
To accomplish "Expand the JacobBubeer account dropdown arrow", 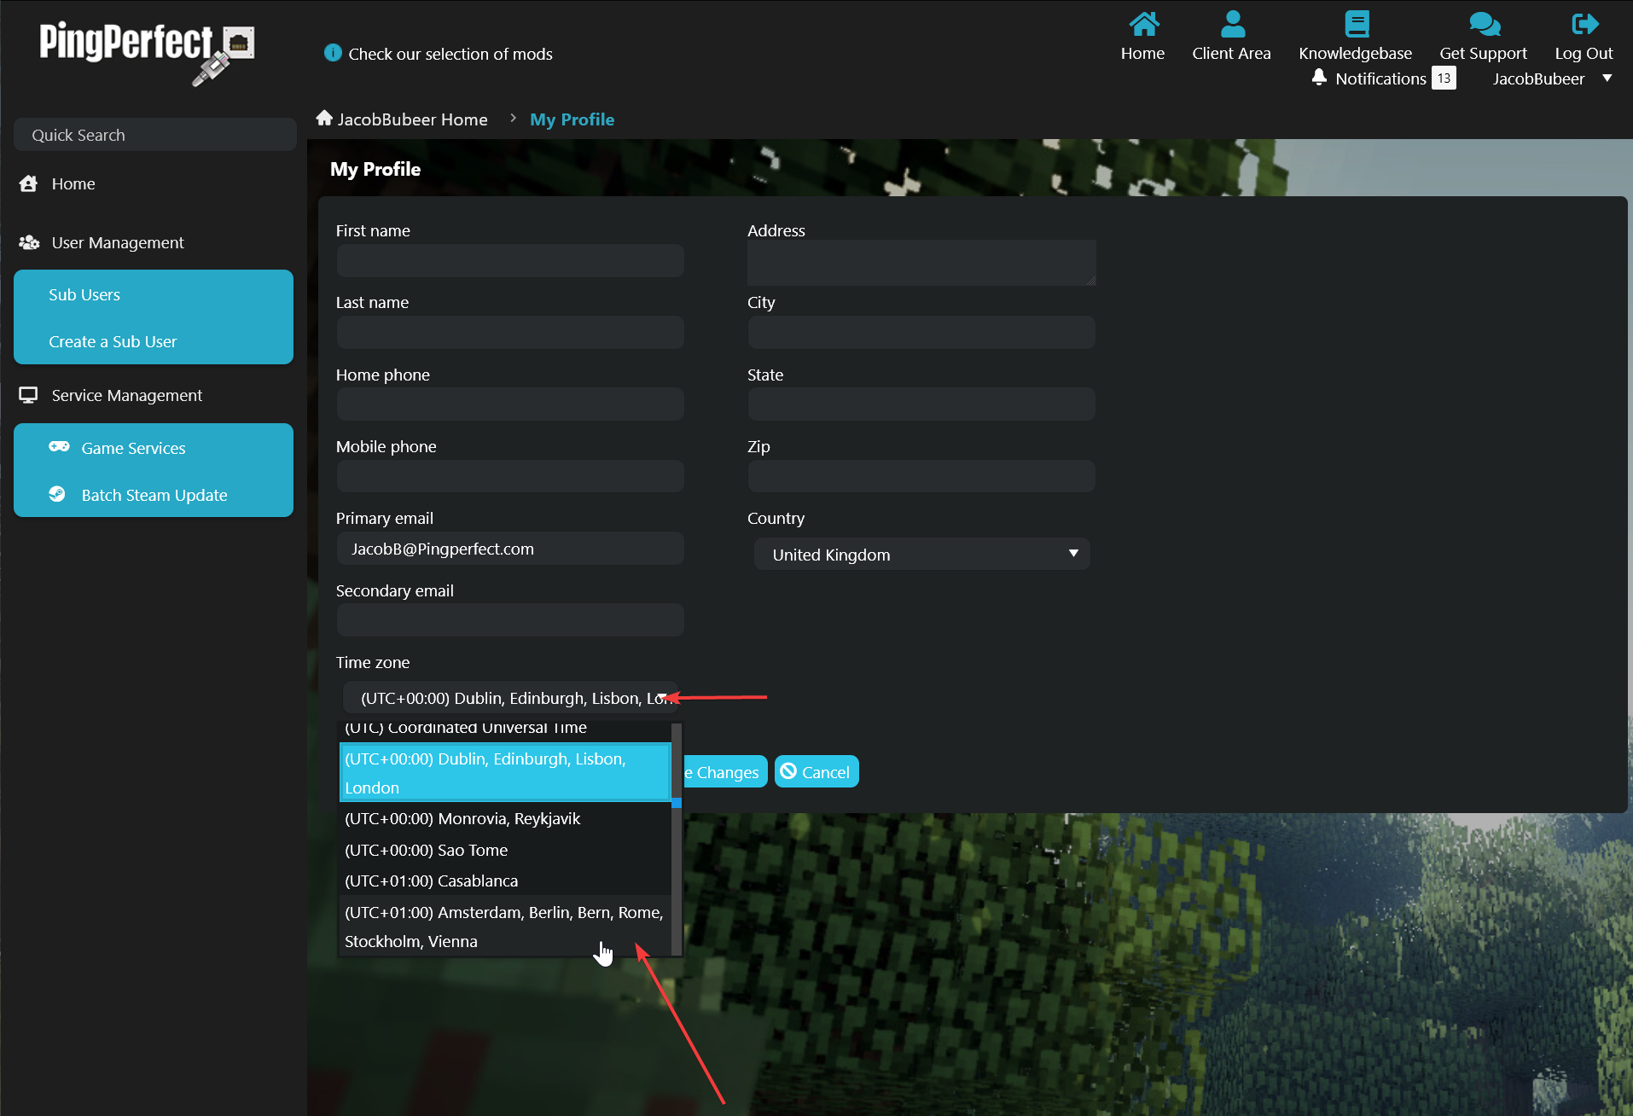I will (x=1607, y=78).
